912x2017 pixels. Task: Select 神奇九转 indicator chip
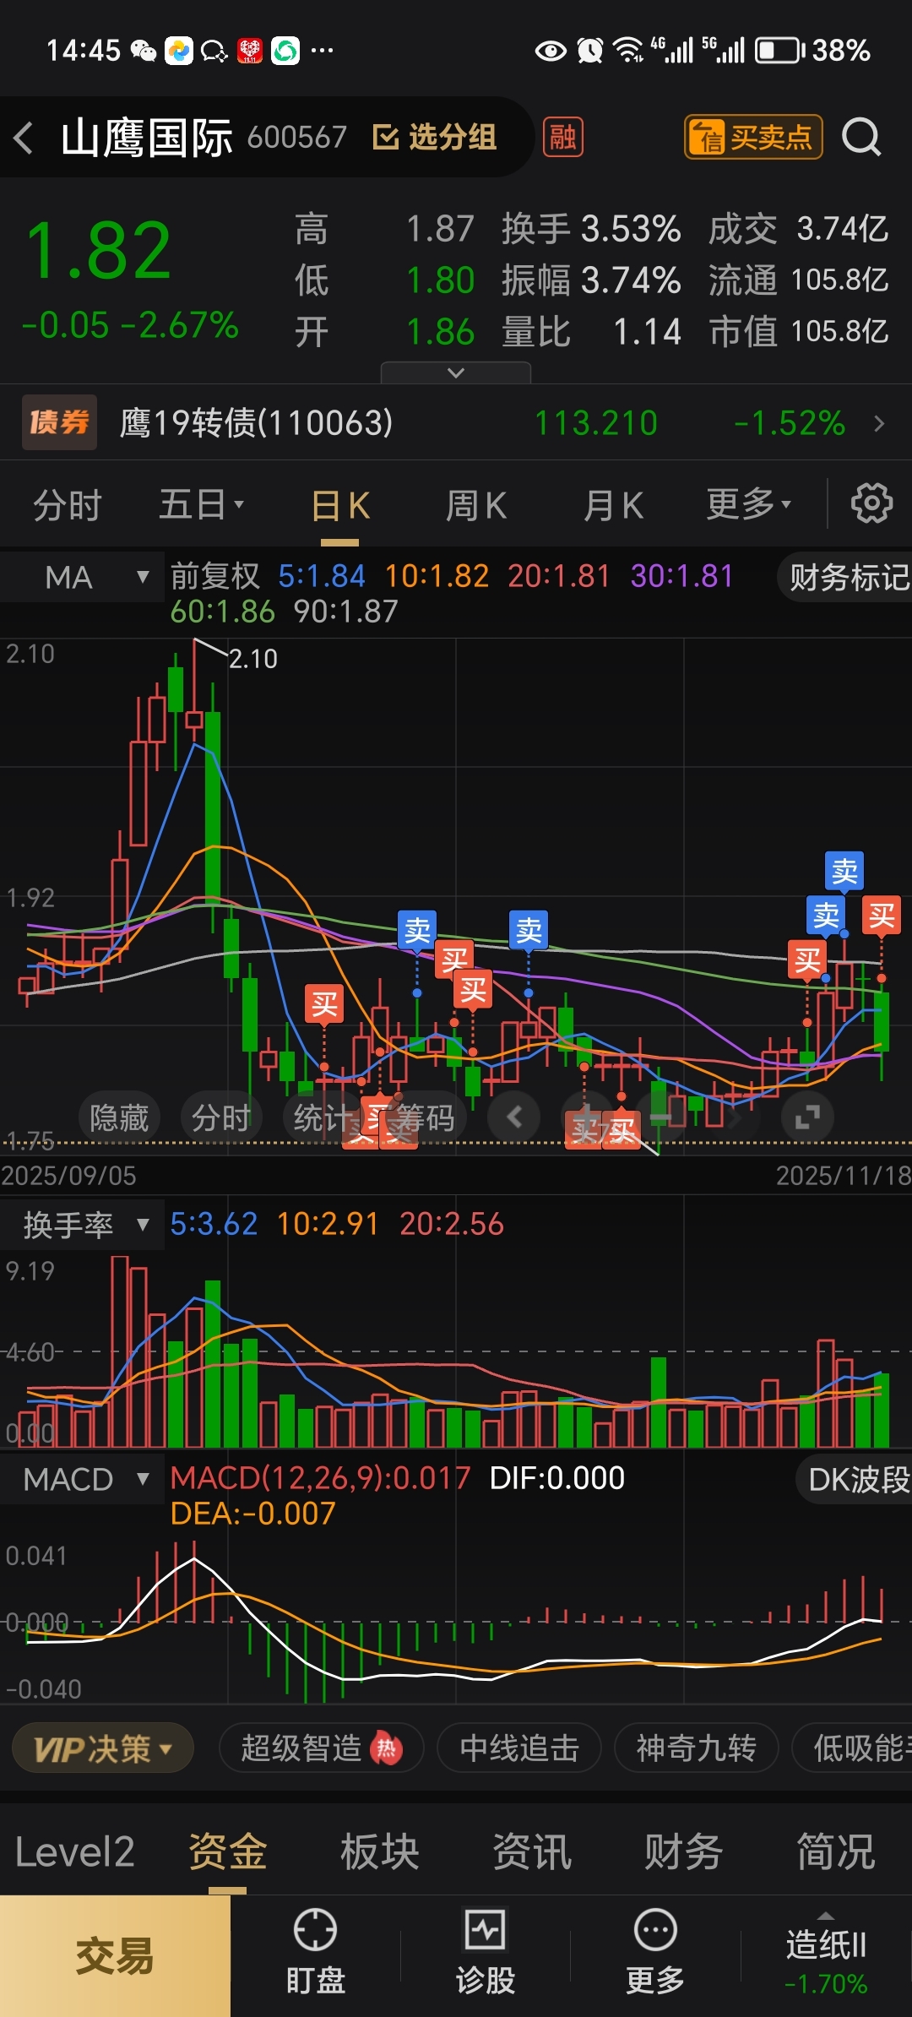click(x=696, y=1748)
